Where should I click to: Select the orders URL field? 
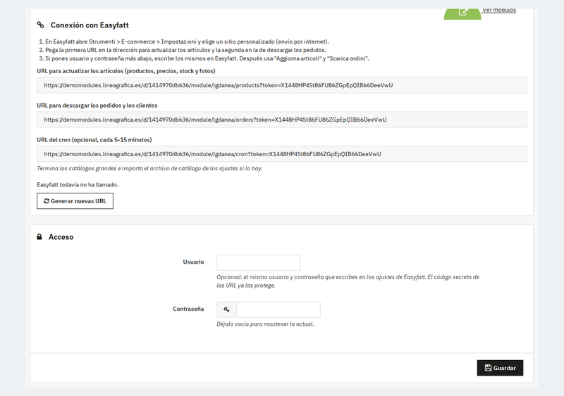click(x=281, y=120)
